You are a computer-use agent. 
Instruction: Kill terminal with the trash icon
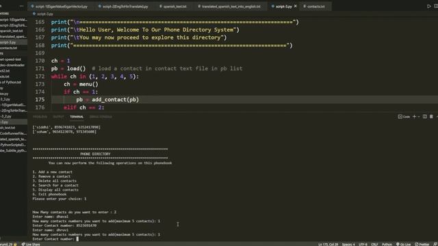tap(431, 117)
